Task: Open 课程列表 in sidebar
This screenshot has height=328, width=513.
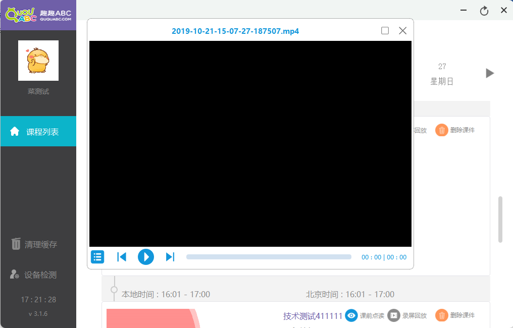Action: click(38, 132)
